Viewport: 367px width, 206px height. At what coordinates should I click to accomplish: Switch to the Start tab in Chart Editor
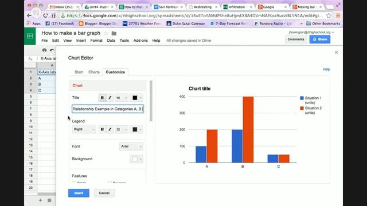pyautogui.click(x=79, y=72)
